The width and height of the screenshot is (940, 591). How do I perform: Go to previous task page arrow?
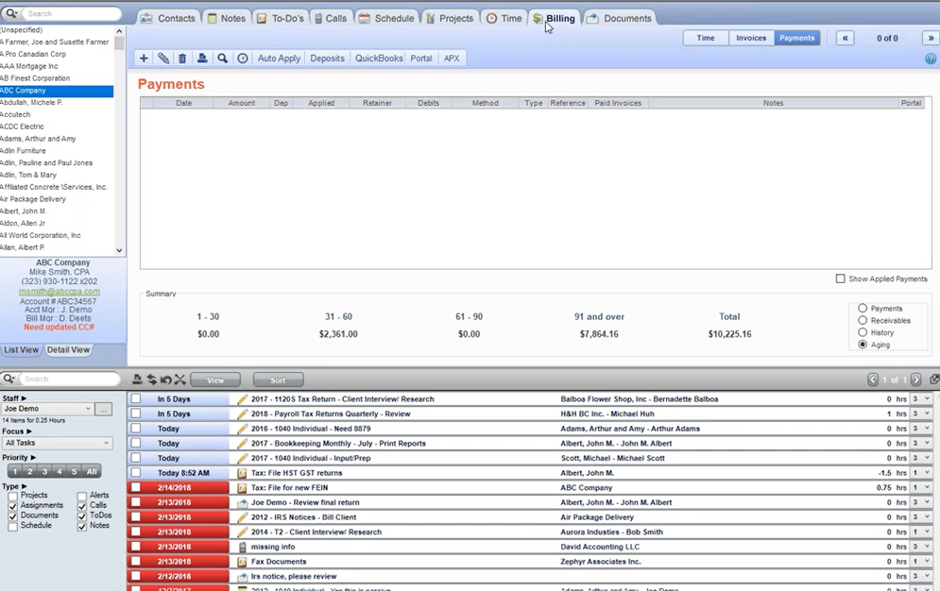coord(873,380)
